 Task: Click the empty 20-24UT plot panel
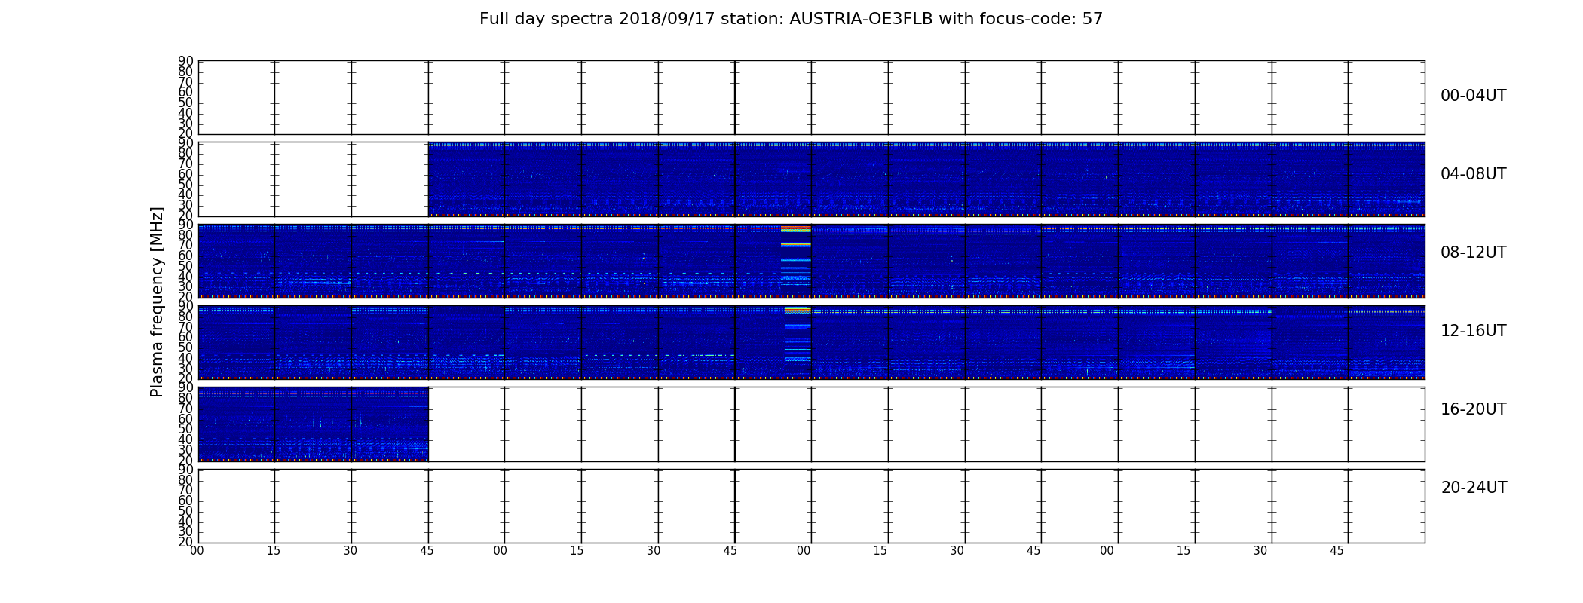click(x=811, y=506)
